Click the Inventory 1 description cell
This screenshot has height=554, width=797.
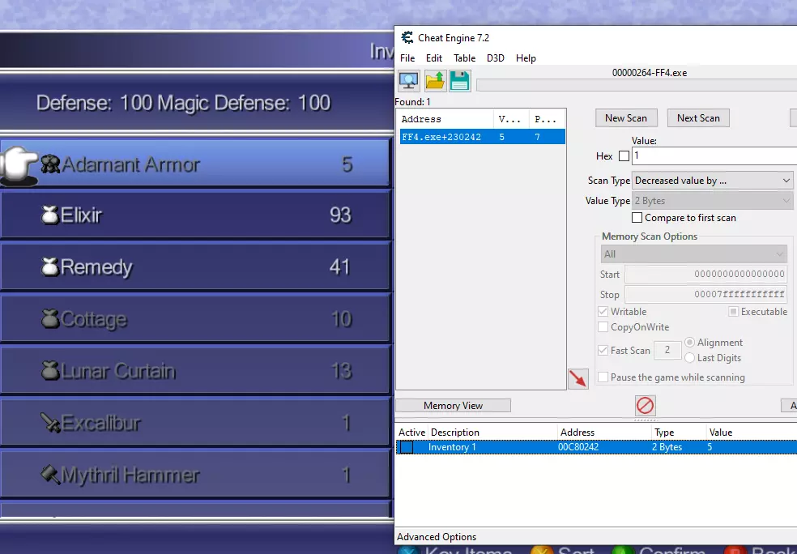(452, 447)
